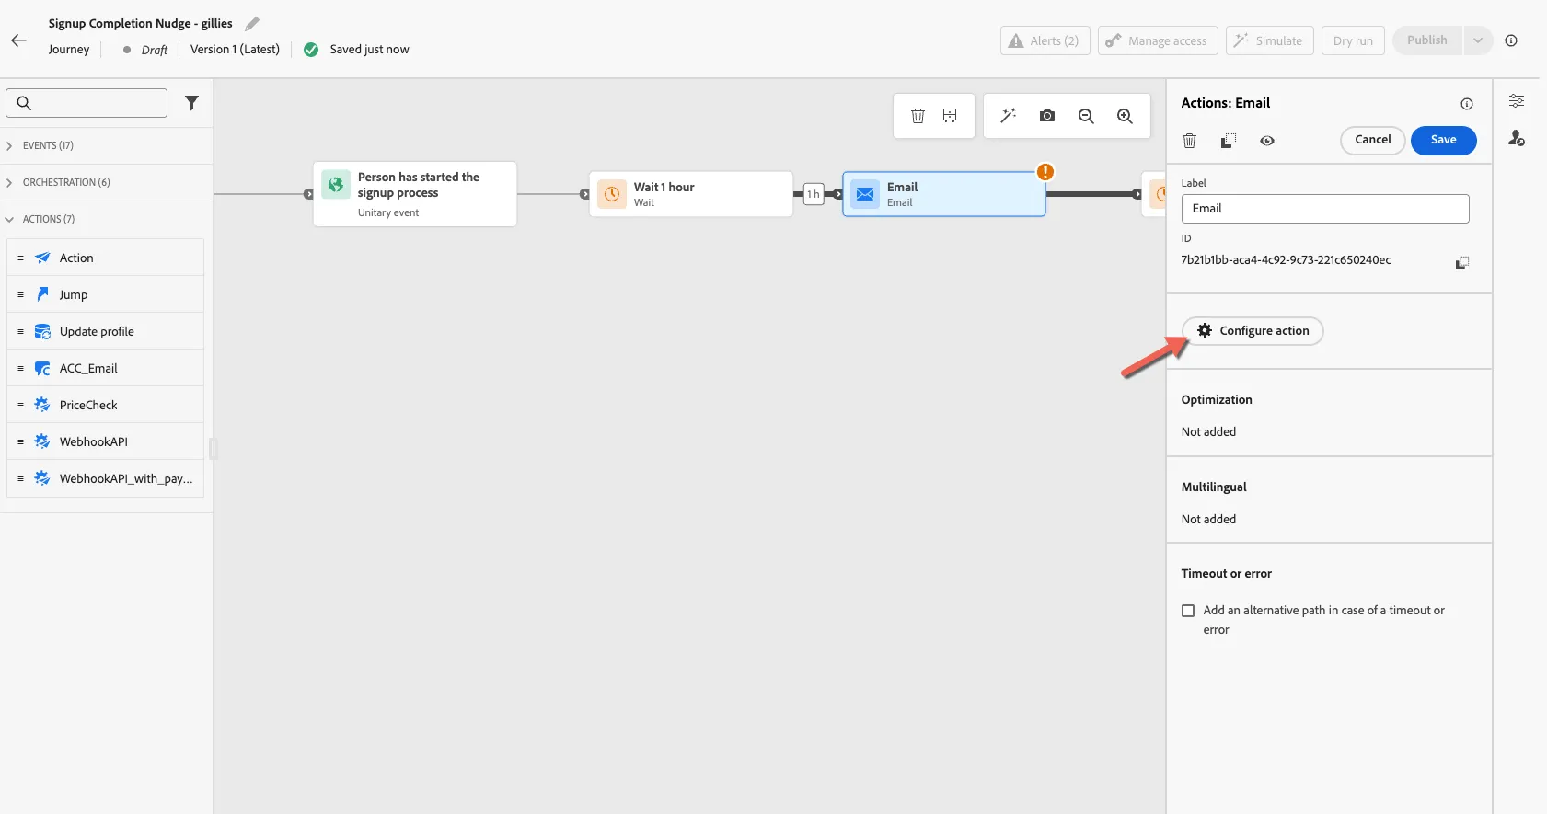Click the canvas annotation note icon

(x=950, y=116)
